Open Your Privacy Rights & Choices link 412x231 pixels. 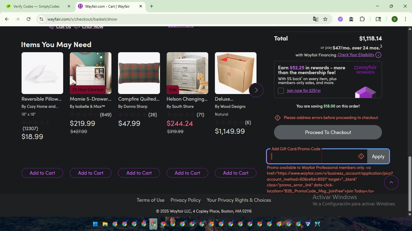click(x=239, y=200)
